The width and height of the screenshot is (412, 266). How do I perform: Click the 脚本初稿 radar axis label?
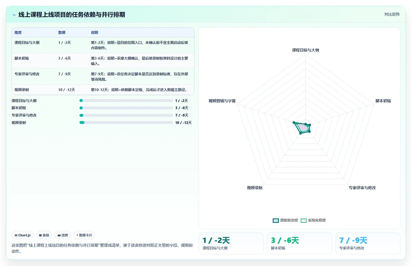[383, 101]
